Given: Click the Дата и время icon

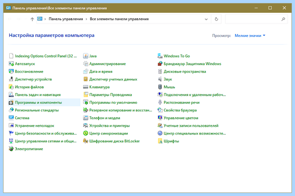Looking at the screenshot, I should tap(86, 71).
